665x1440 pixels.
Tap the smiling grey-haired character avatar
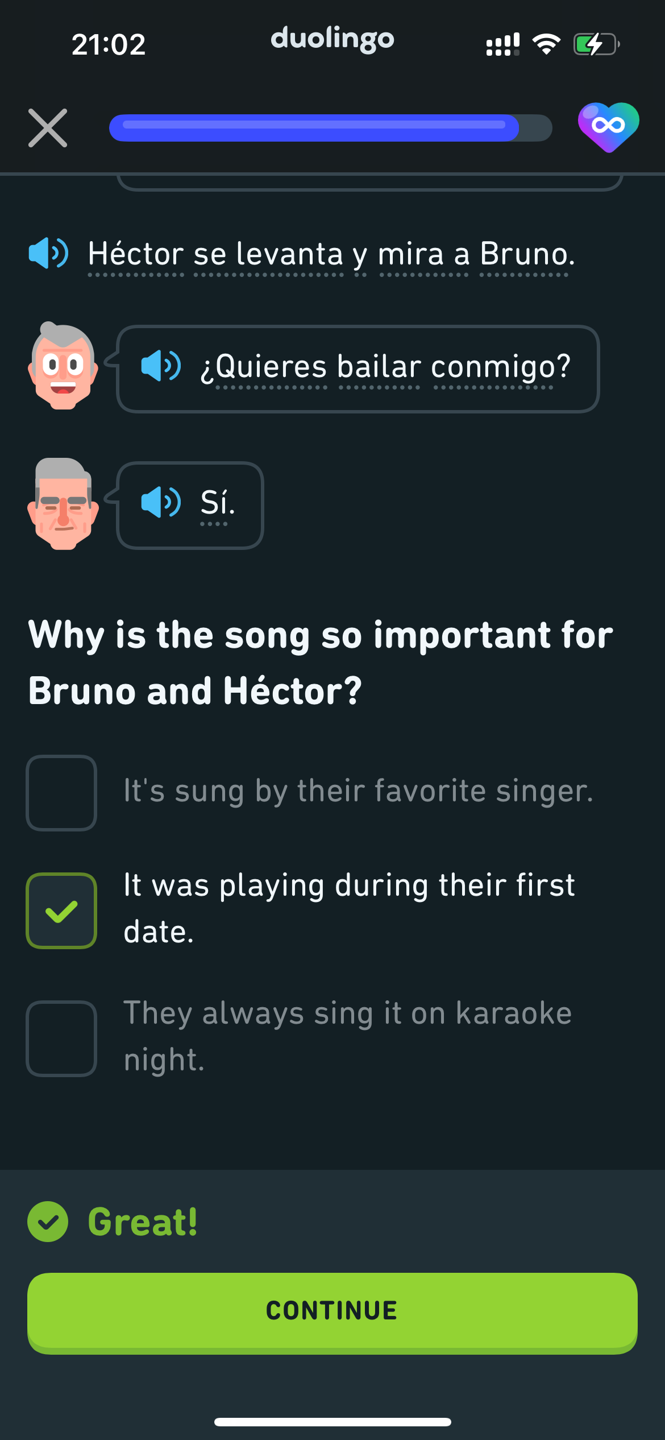[x=63, y=366]
